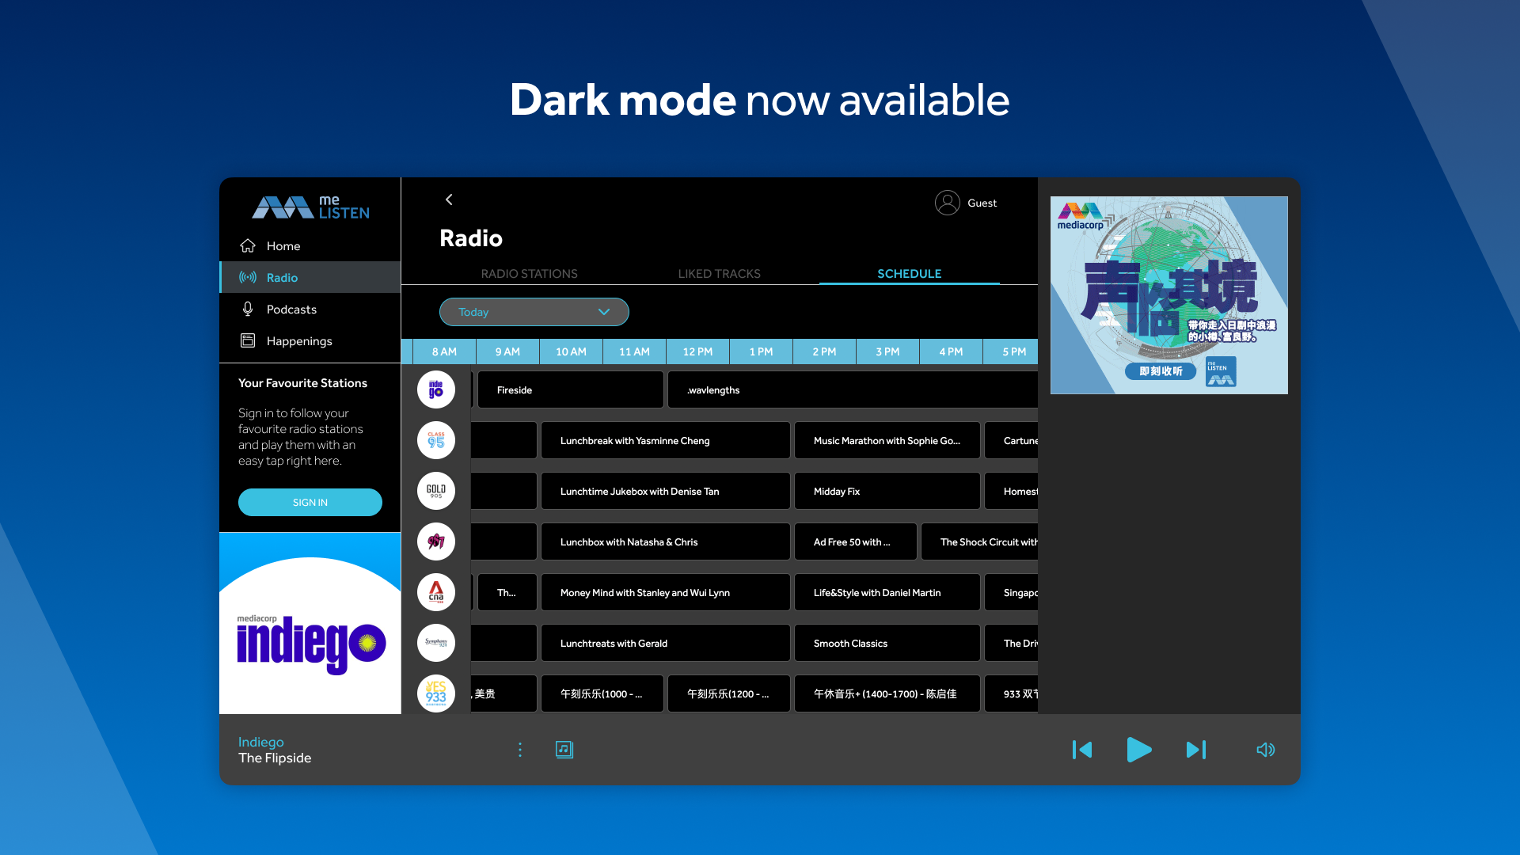Switch to the Liked Tracks tab

[719, 273]
